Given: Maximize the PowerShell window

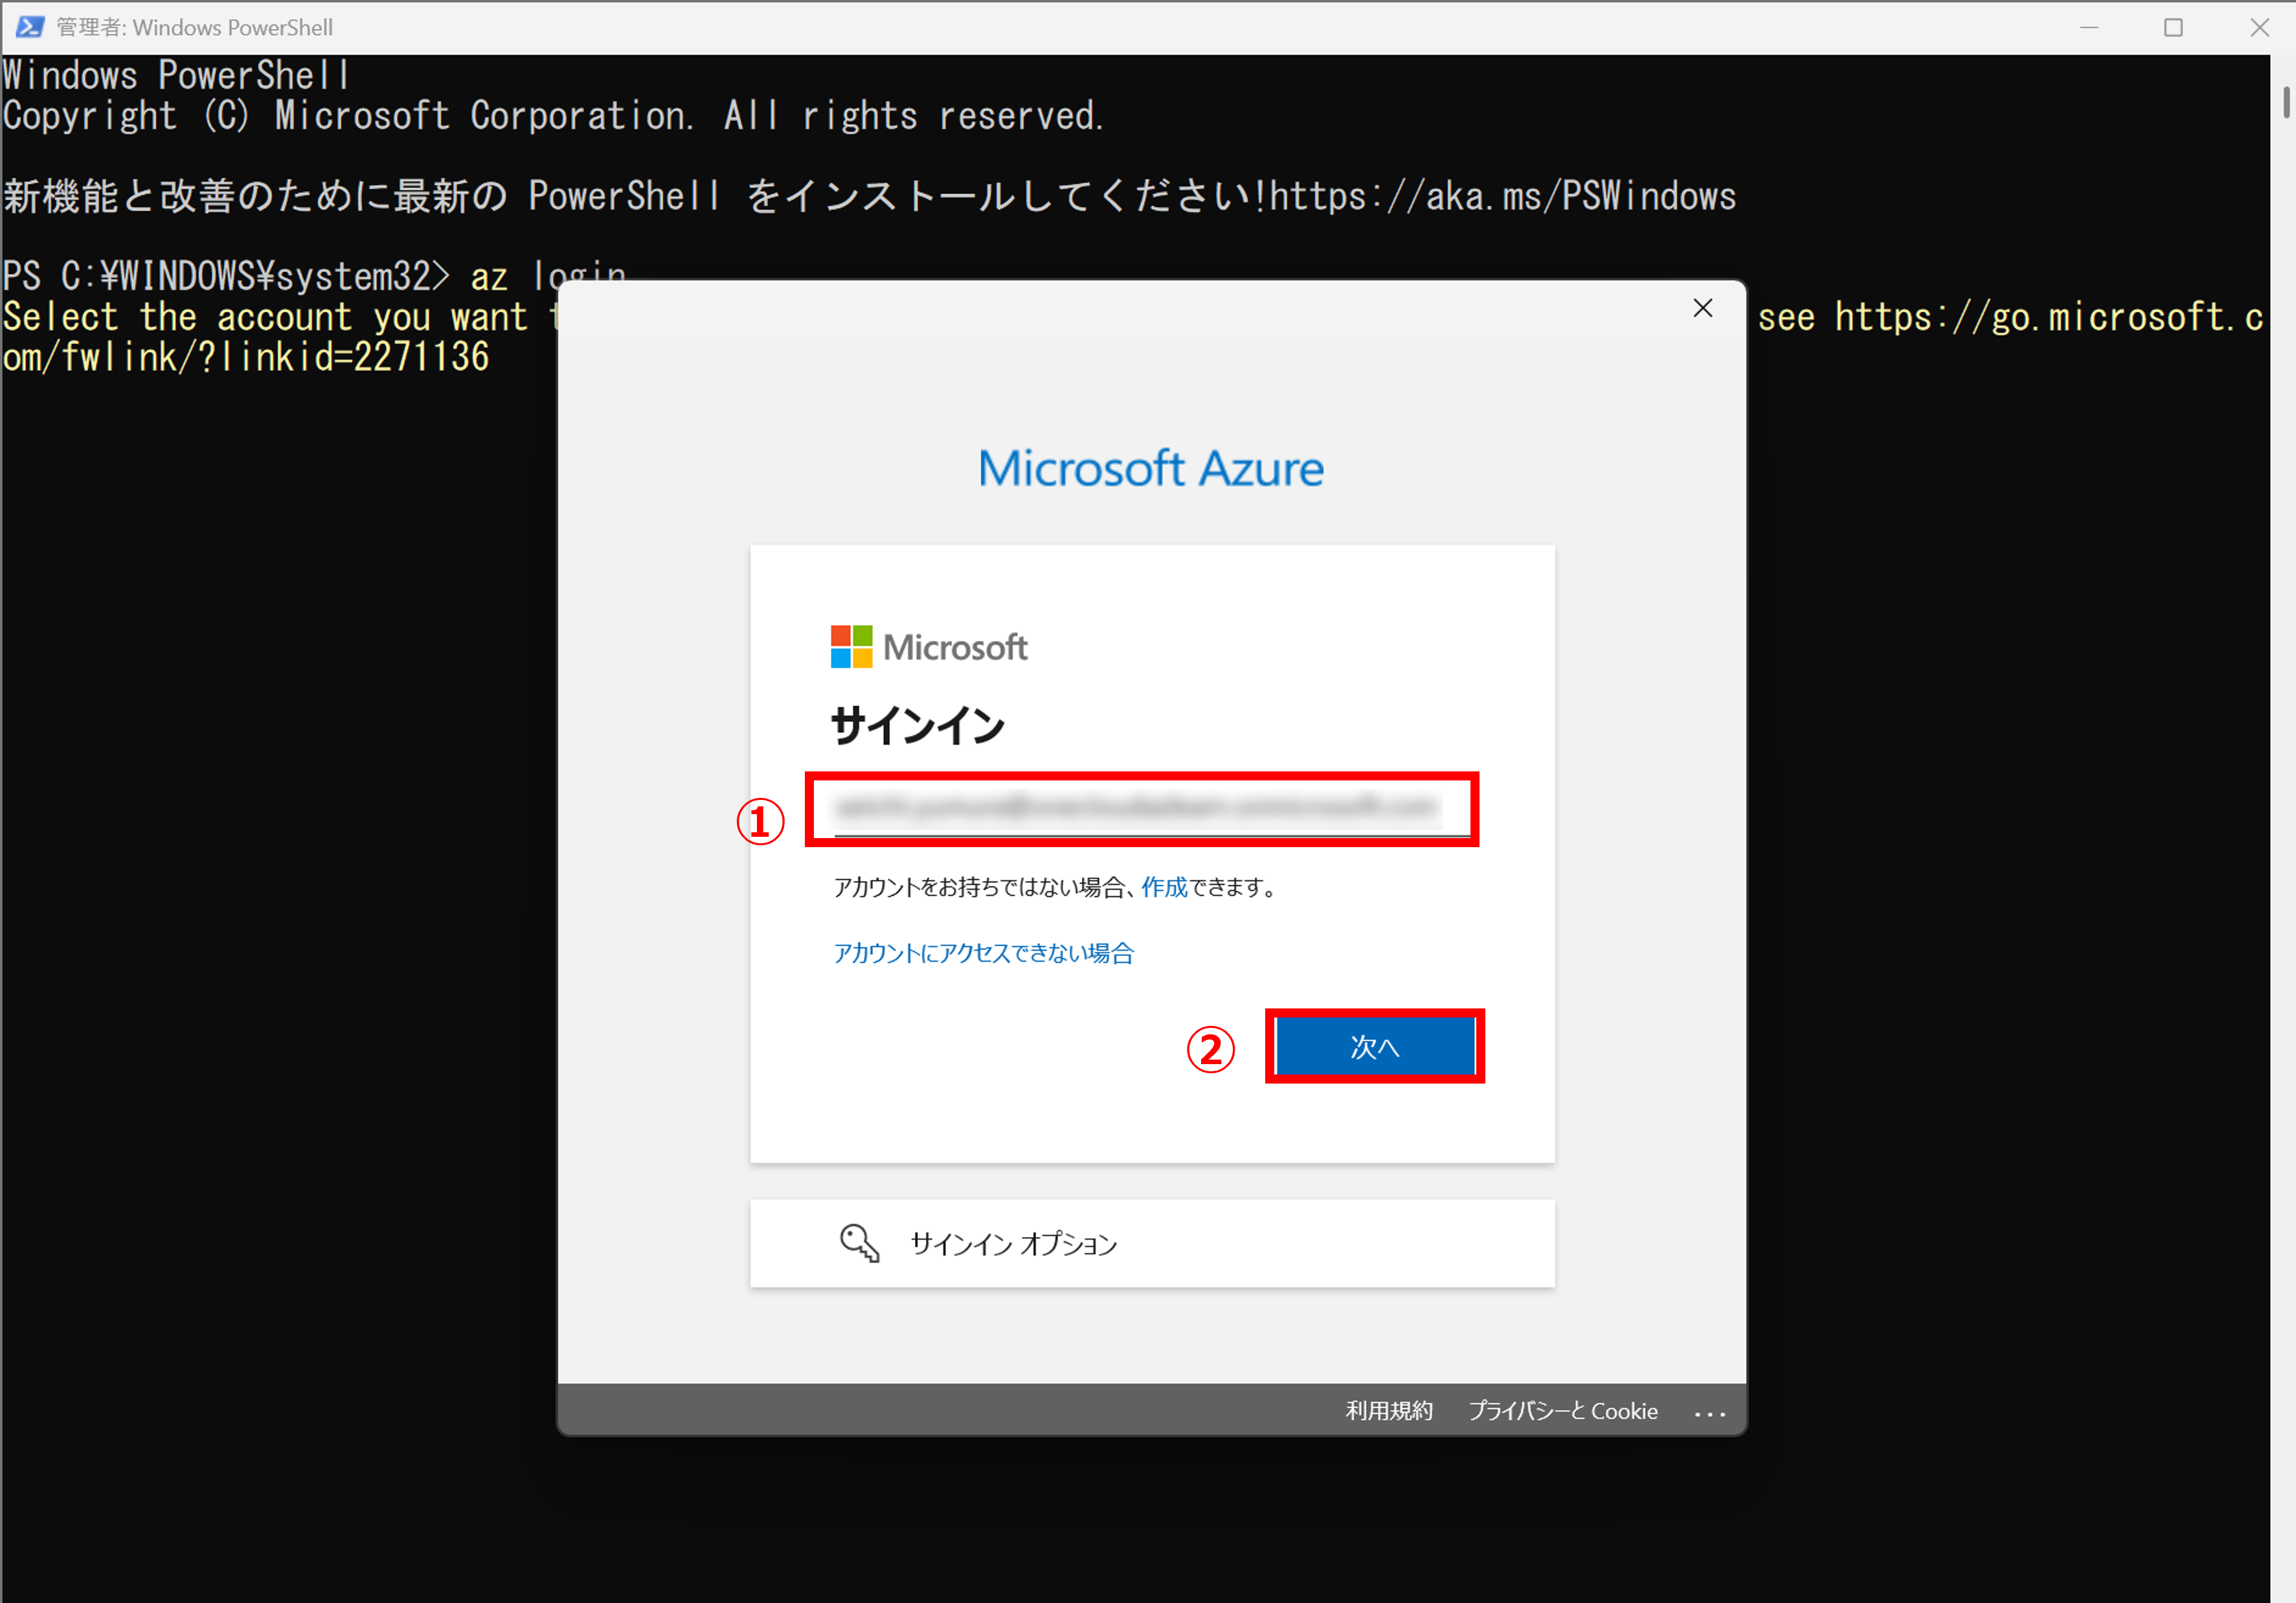Looking at the screenshot, I should pos(2173,27).
